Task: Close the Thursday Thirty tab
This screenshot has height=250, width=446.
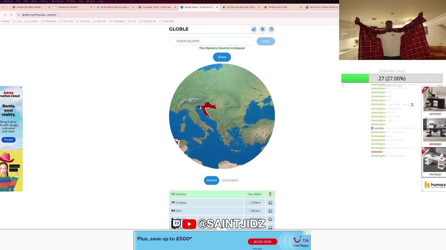Action: click(x=175, y=7)
